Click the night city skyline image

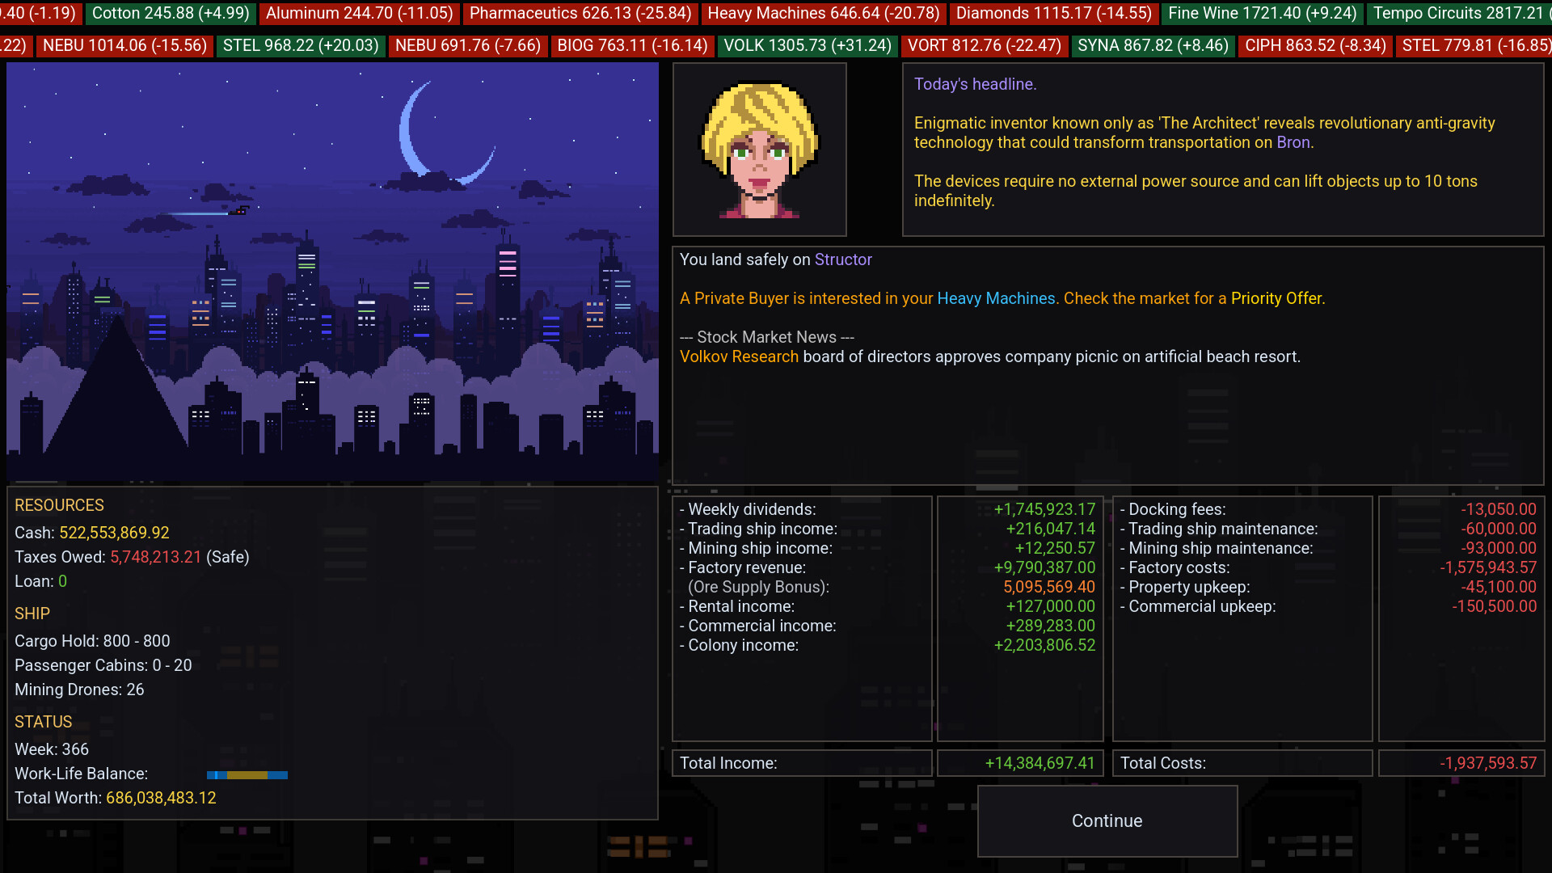pos(332,272)
